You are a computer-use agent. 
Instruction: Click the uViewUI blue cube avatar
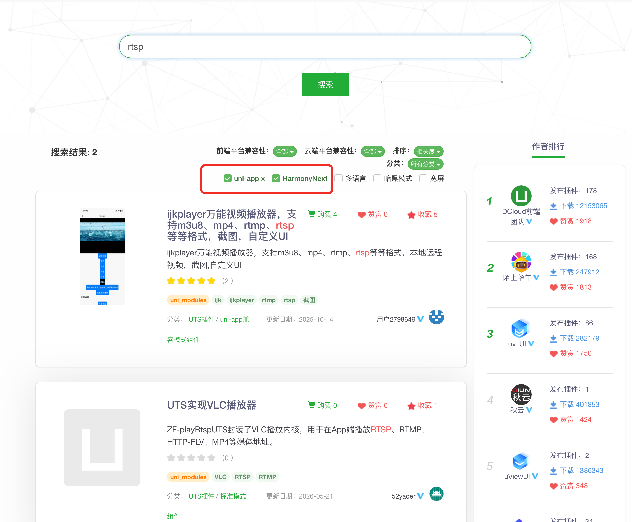pyautogui.click(x=521, y=460)
